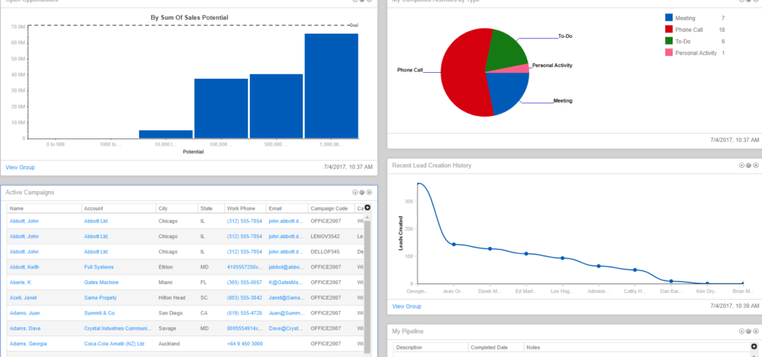Screen dimensions: 762x357
Task: Open contact Aberle, K
Action: coord(20,282)
